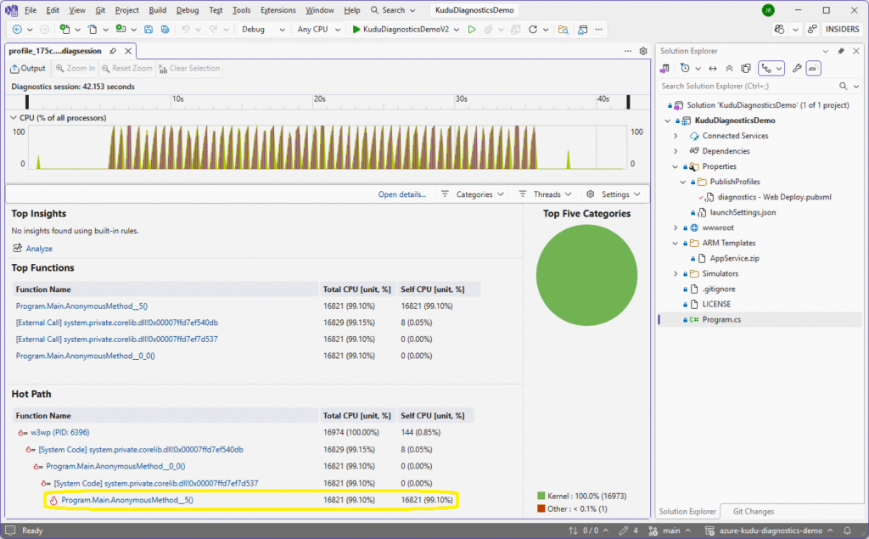Click the Open details link

(x=401, y=194)
